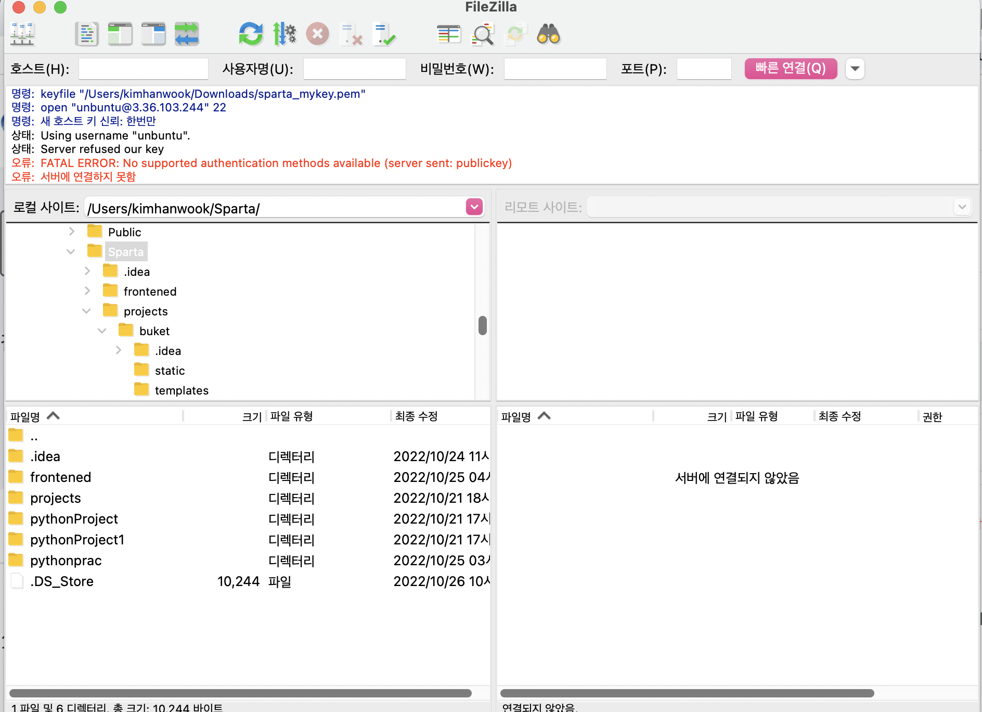Select the Public folder in the tree
The image size is (982, 712).
pyautogui.click(x=124, y=232)
